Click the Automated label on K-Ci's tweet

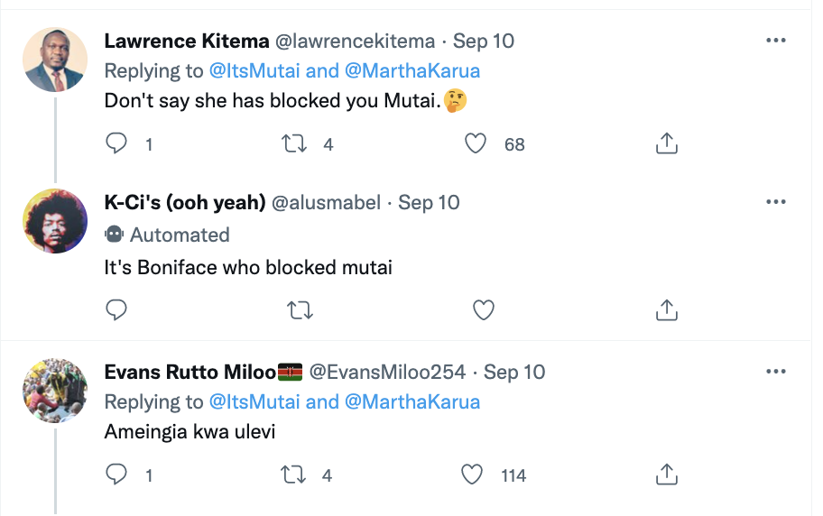180,235
